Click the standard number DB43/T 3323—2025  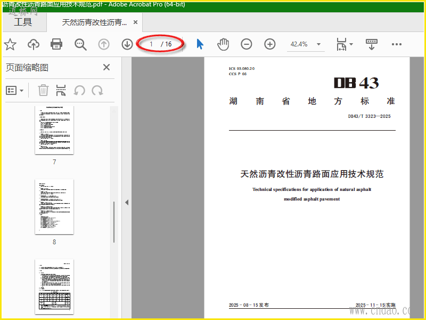[x=369, y=116]
